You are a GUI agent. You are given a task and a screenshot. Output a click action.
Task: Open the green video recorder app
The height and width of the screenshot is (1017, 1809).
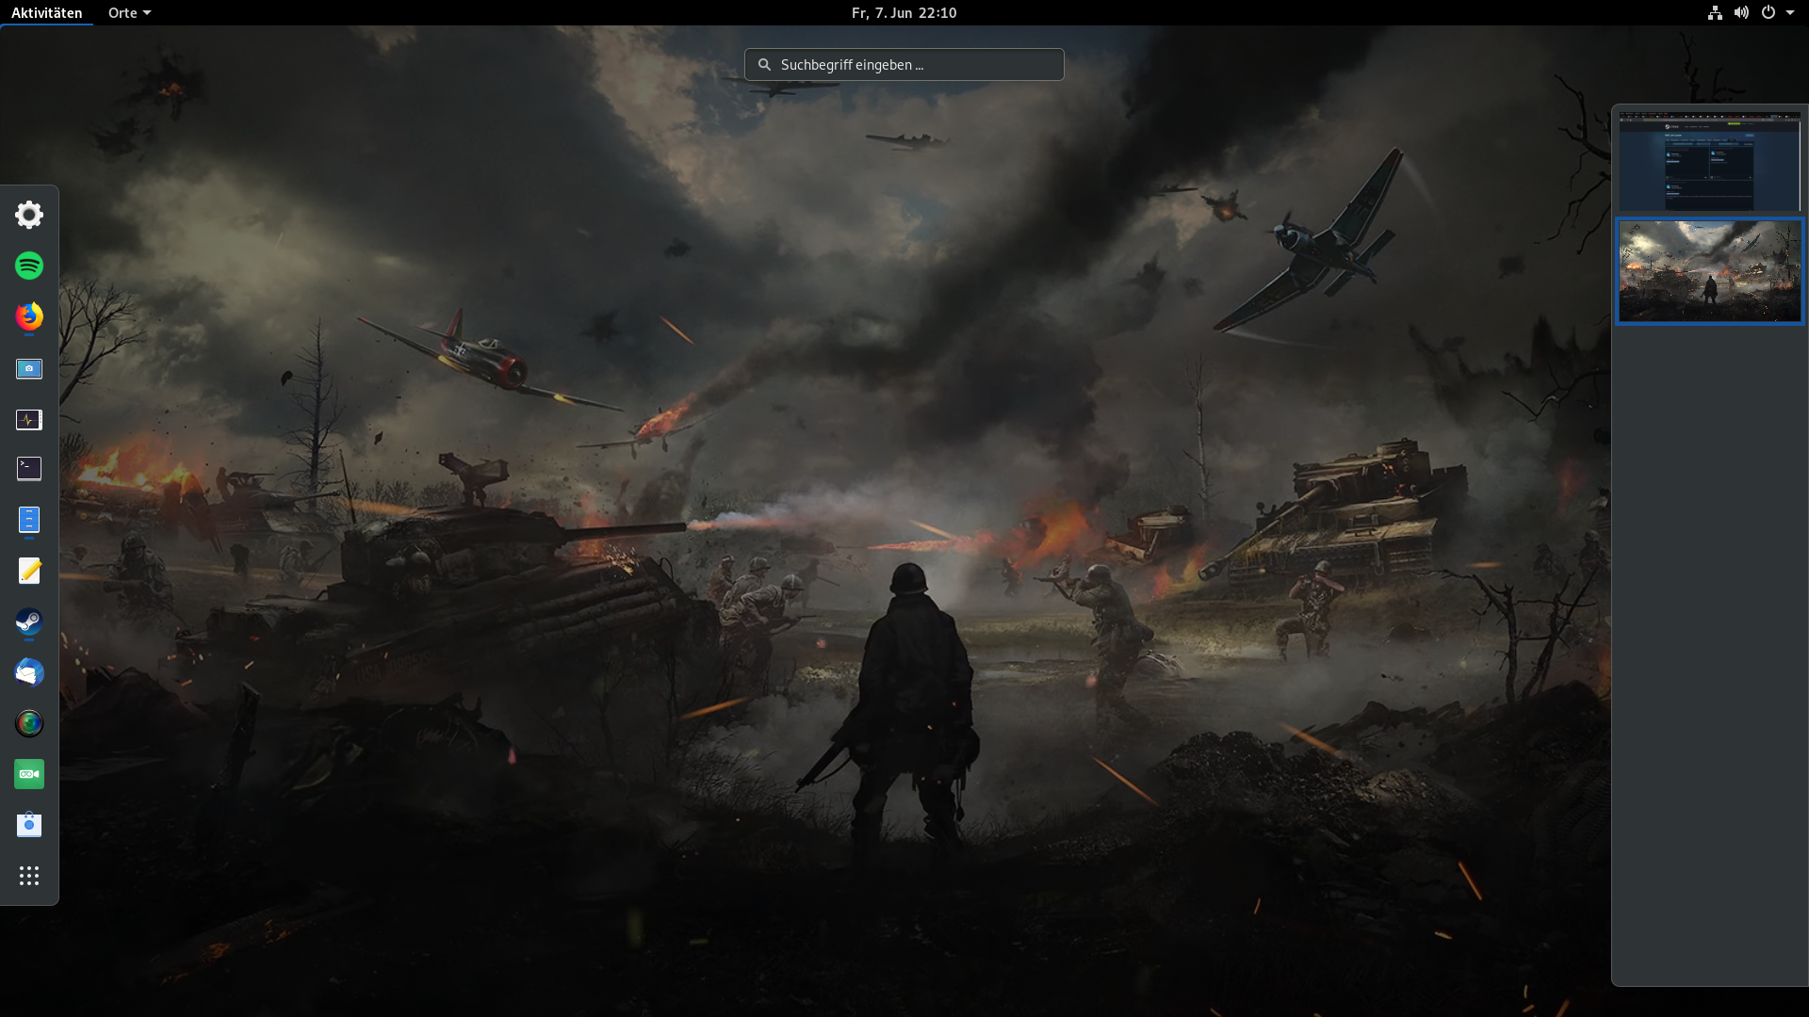(29, 774)
